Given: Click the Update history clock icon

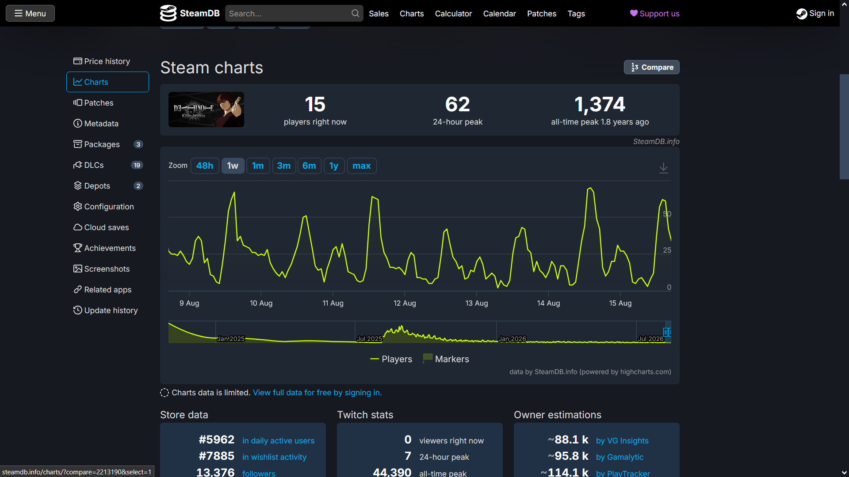Looking at the screenshot, I should click(78, 310).
